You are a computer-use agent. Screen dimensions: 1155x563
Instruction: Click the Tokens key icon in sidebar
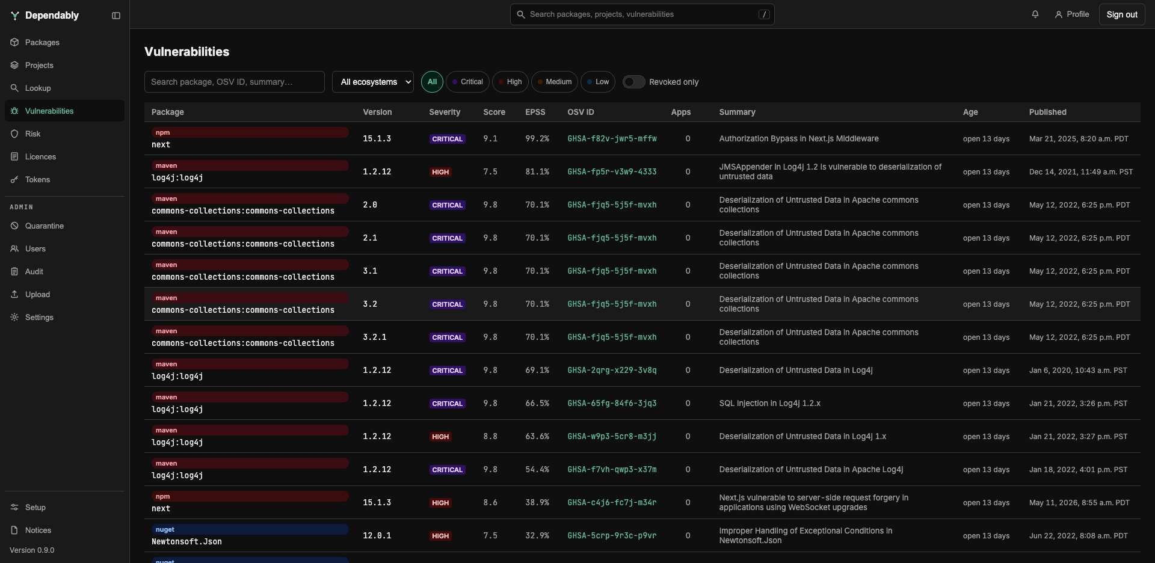click(14, 179)
